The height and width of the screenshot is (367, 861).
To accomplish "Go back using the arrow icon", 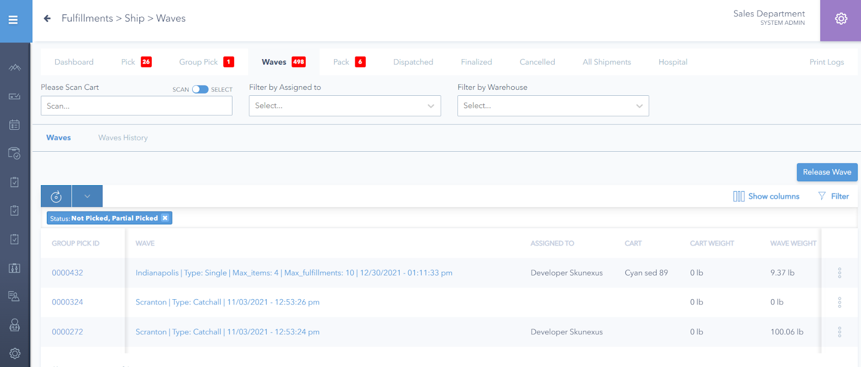I will coord(47,18).
